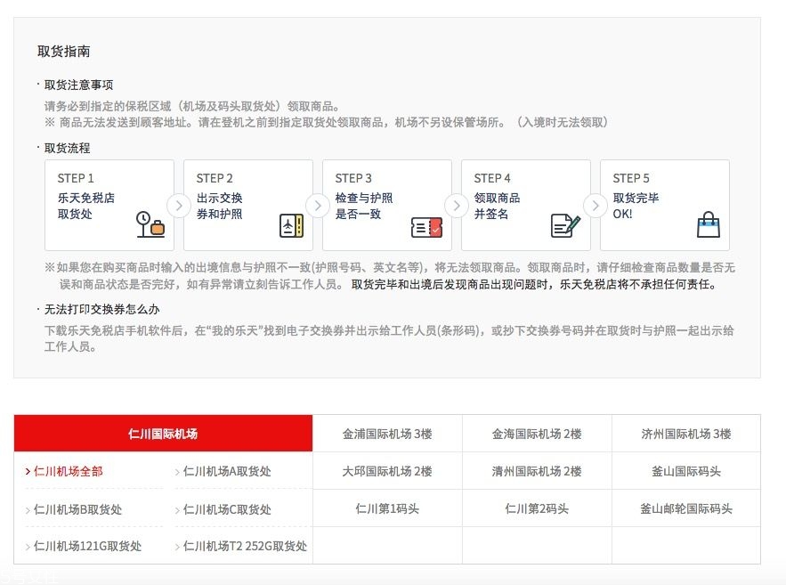Viewport: 786px width, 585px height.
Task: Select the 仁川国际机场 red tab
Action: 162,435
